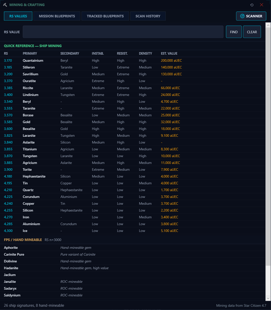
Task: Open the Scanner button with radar icon
Action: 251,16
